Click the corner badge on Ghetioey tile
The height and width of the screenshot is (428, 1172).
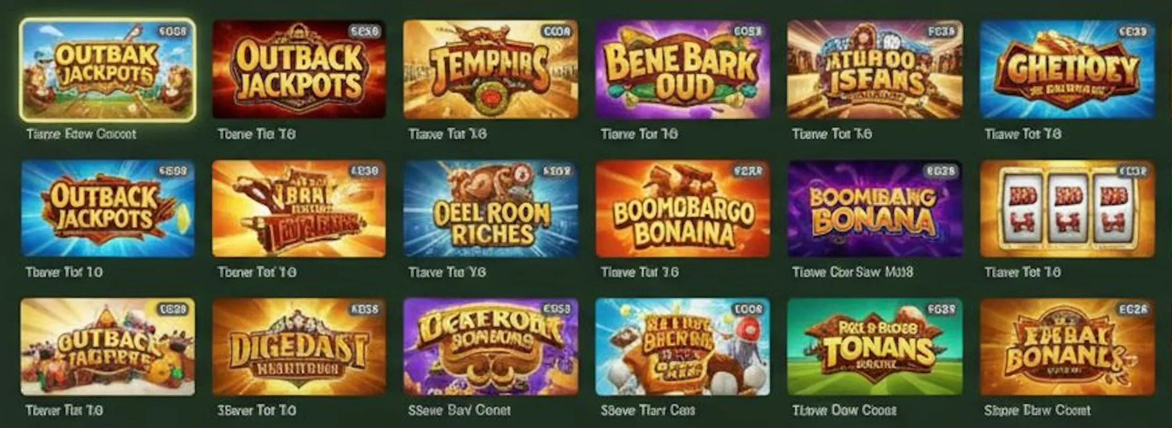coord(1132,32)
